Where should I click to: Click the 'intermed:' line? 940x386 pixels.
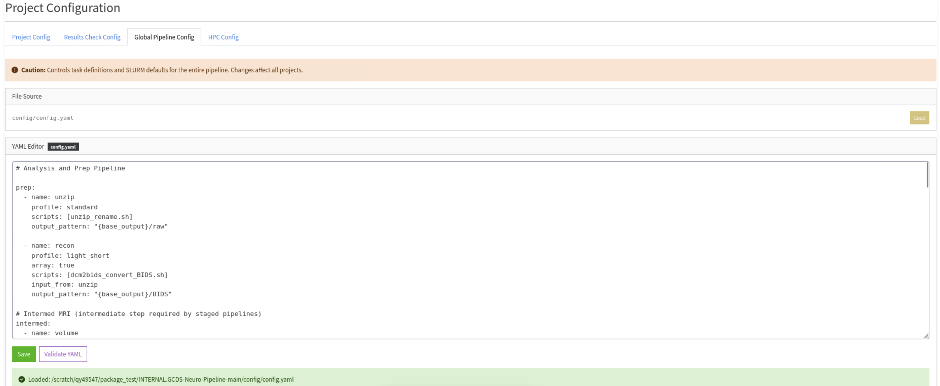pyautogui.click(x=33, y=323)
